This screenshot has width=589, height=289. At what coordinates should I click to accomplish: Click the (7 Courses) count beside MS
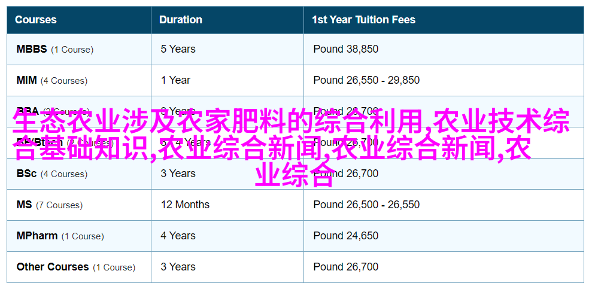click(x=59, y=205)
